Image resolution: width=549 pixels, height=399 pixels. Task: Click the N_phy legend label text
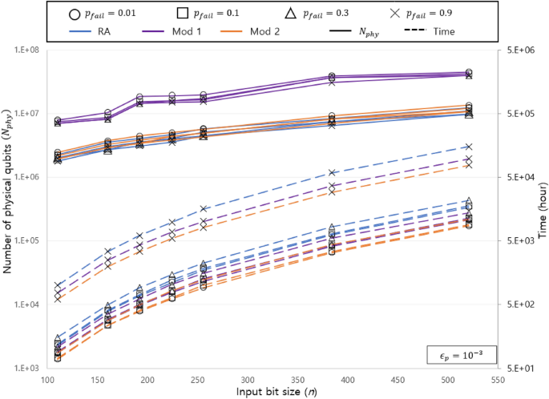(369, 32)
